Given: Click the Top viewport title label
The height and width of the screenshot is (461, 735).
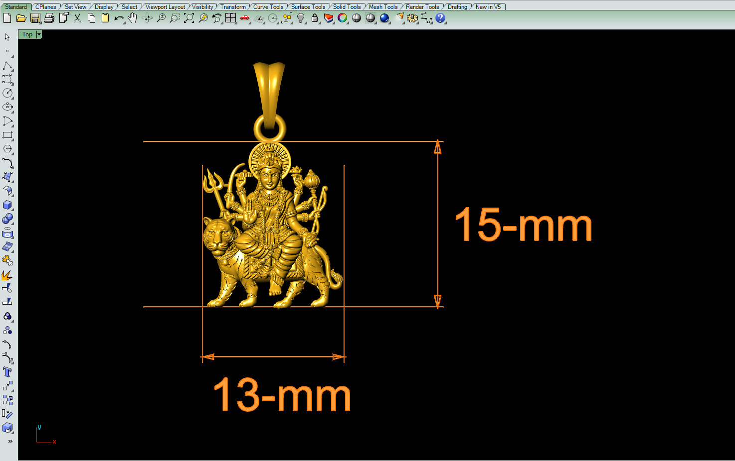Looking at the screenshot, I should (27, 34).
